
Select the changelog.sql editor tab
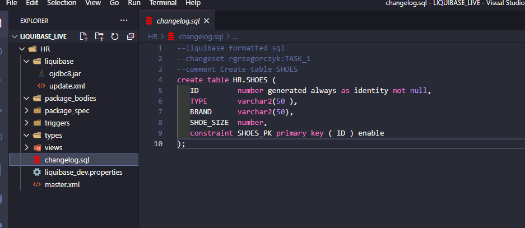click(178, 21)
